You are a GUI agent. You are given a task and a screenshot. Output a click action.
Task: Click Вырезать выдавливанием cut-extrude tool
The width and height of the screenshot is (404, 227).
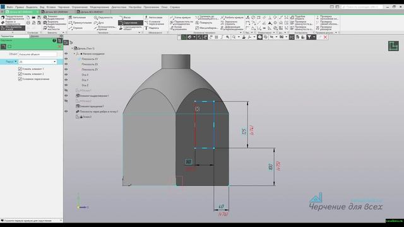tap(54, 23)
